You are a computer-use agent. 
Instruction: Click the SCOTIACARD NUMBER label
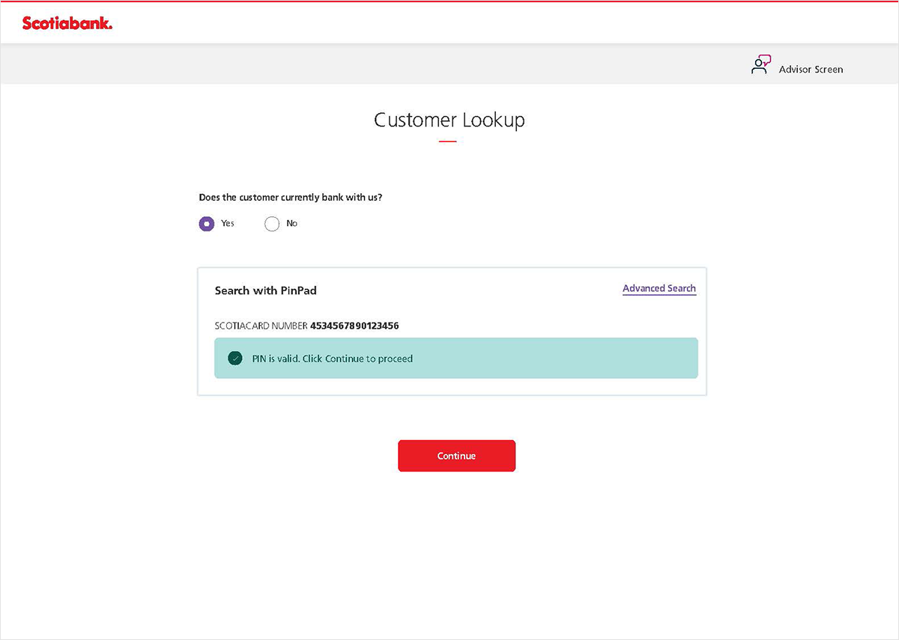click(x=261, y=326)
